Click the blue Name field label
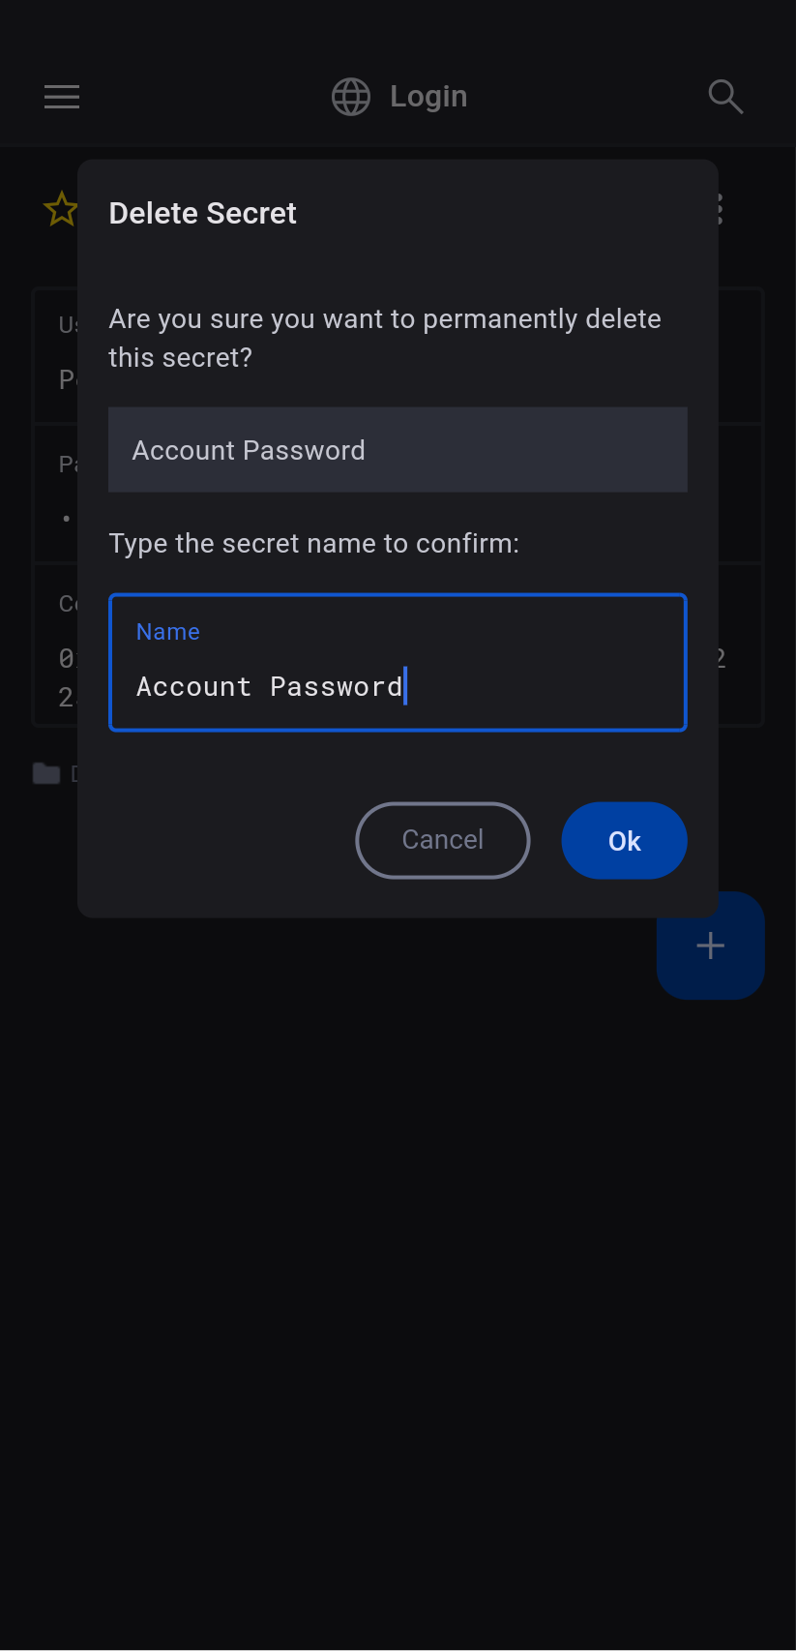 point(168,632)
